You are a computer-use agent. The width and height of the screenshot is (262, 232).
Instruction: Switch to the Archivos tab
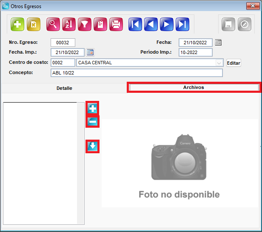click(194, 87)
